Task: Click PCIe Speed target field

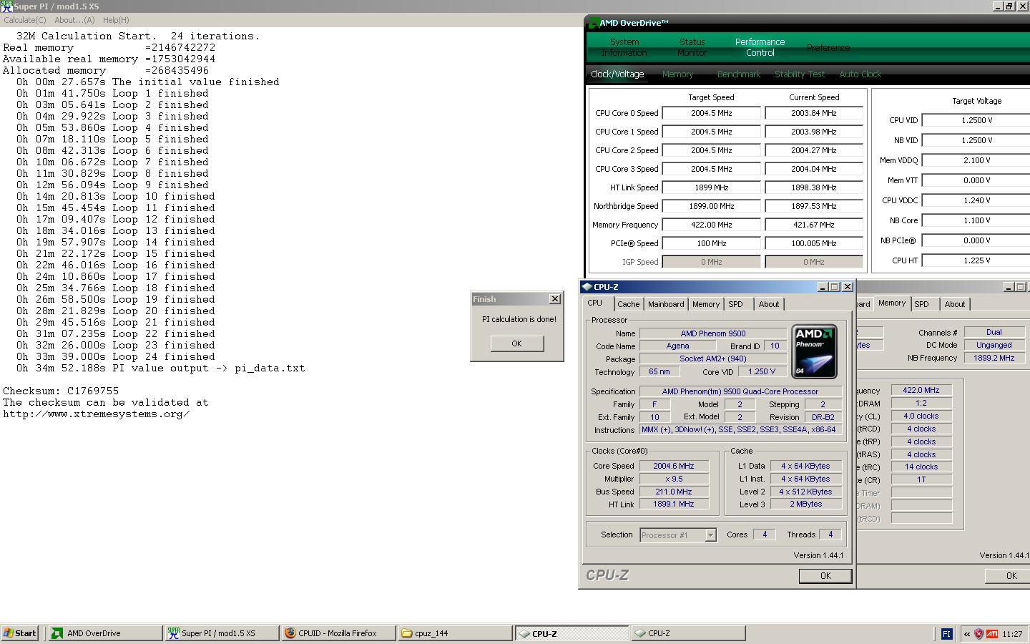Action: pos(711,243)
